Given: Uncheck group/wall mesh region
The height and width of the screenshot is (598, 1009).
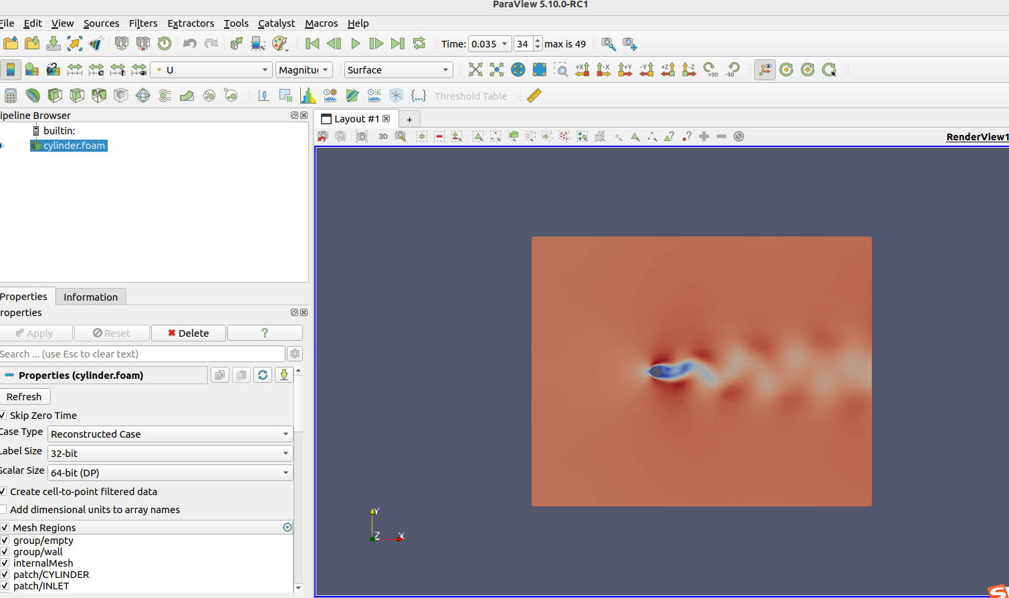Looking at the screenshot, I should (x=5, y=552).
